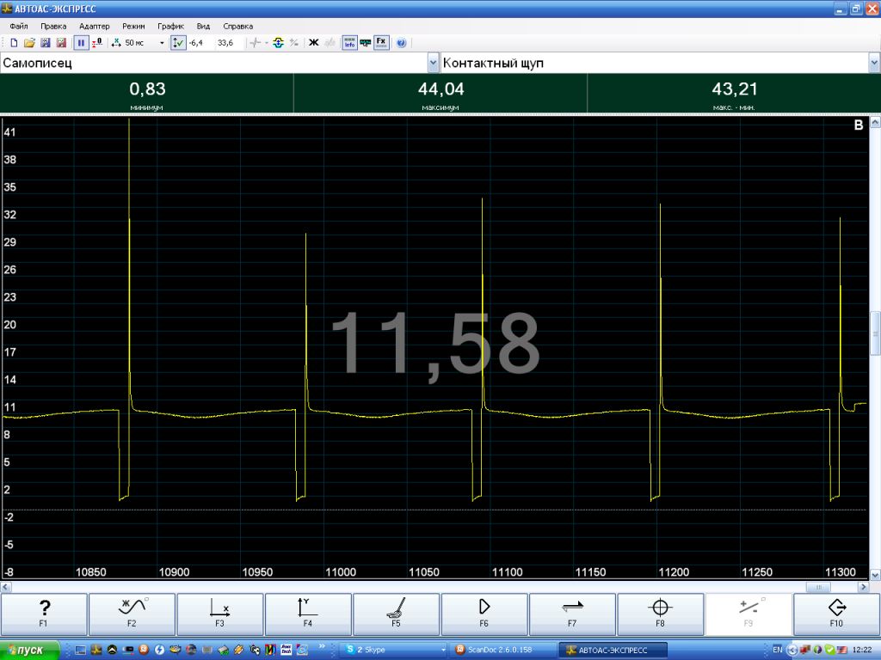881x660 pixels.
Task: Click the -6,4 lower range field
Action: point(200,43)
